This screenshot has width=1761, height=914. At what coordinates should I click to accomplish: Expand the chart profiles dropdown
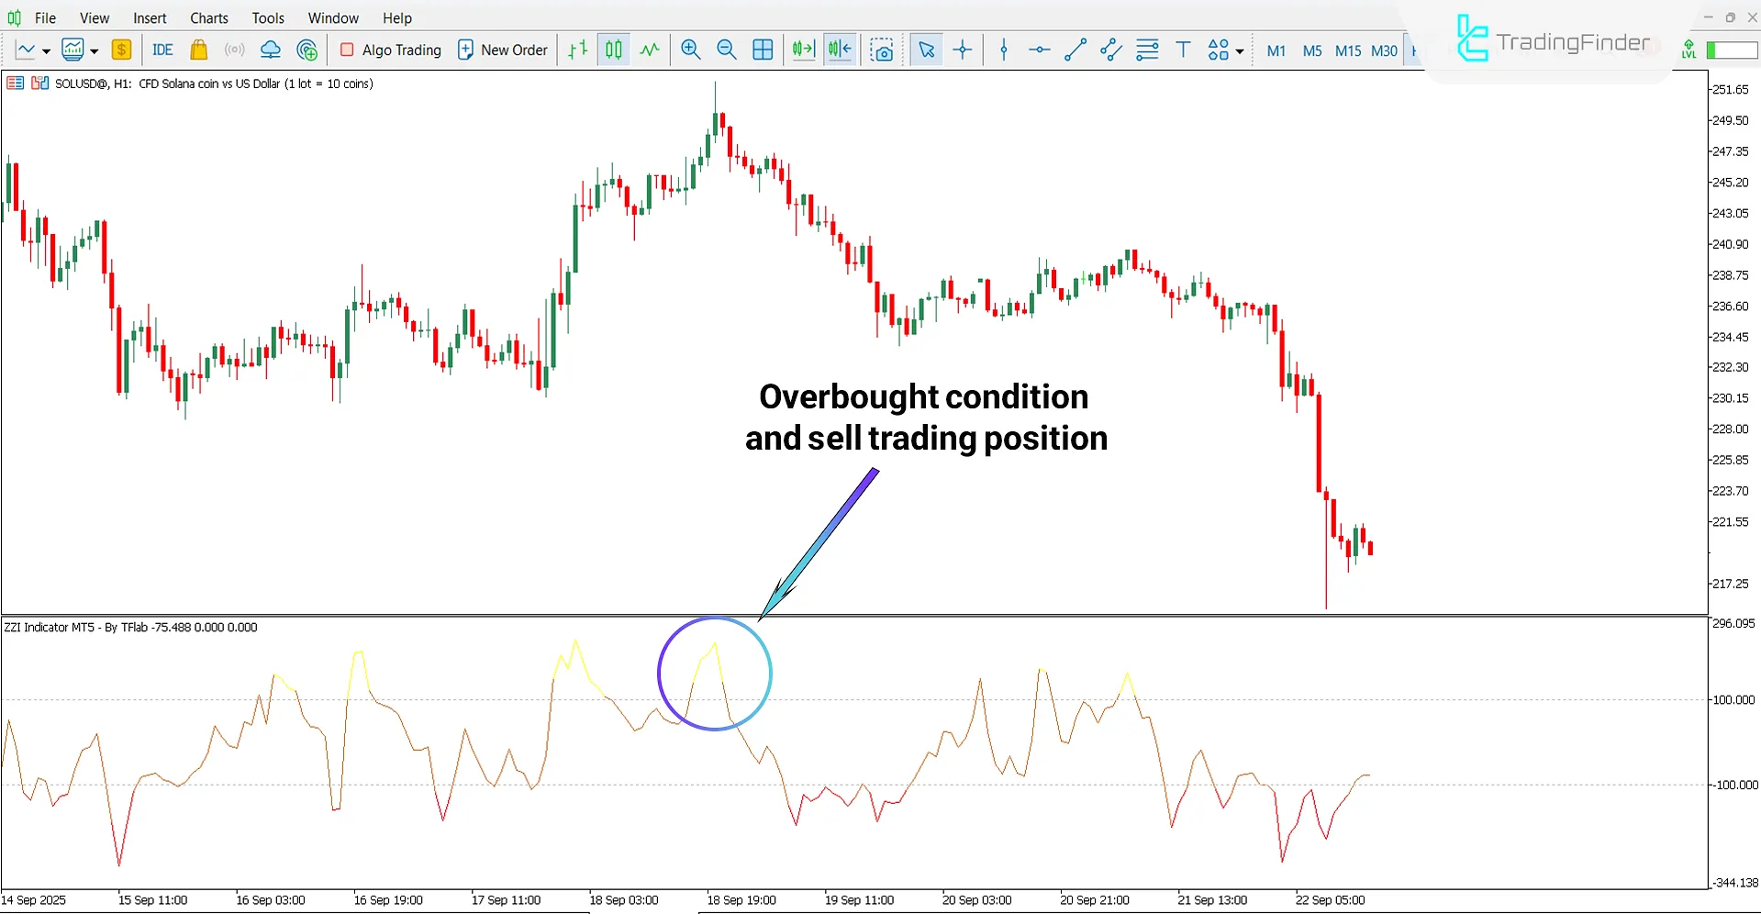click(93, 50)
